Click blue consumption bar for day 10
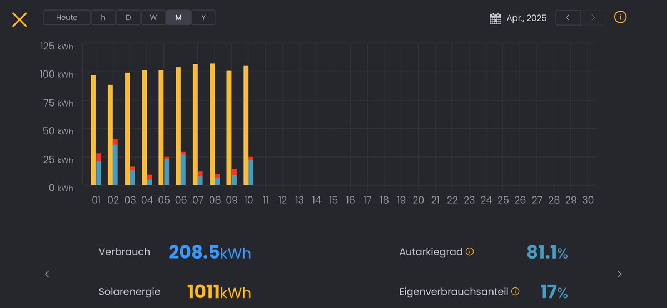 251,173
